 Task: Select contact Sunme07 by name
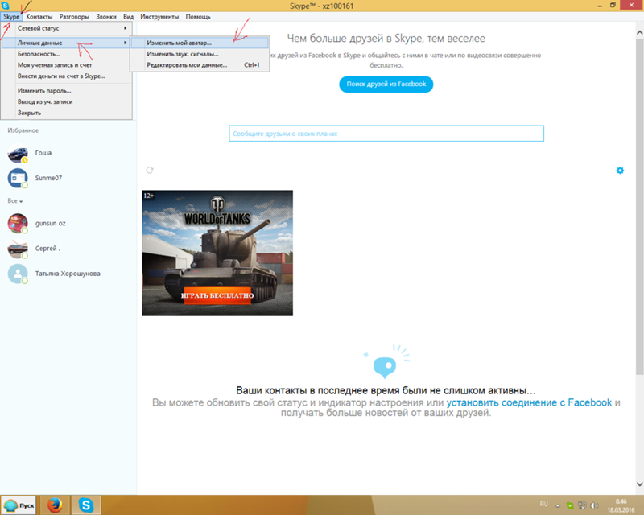point(48,178)
